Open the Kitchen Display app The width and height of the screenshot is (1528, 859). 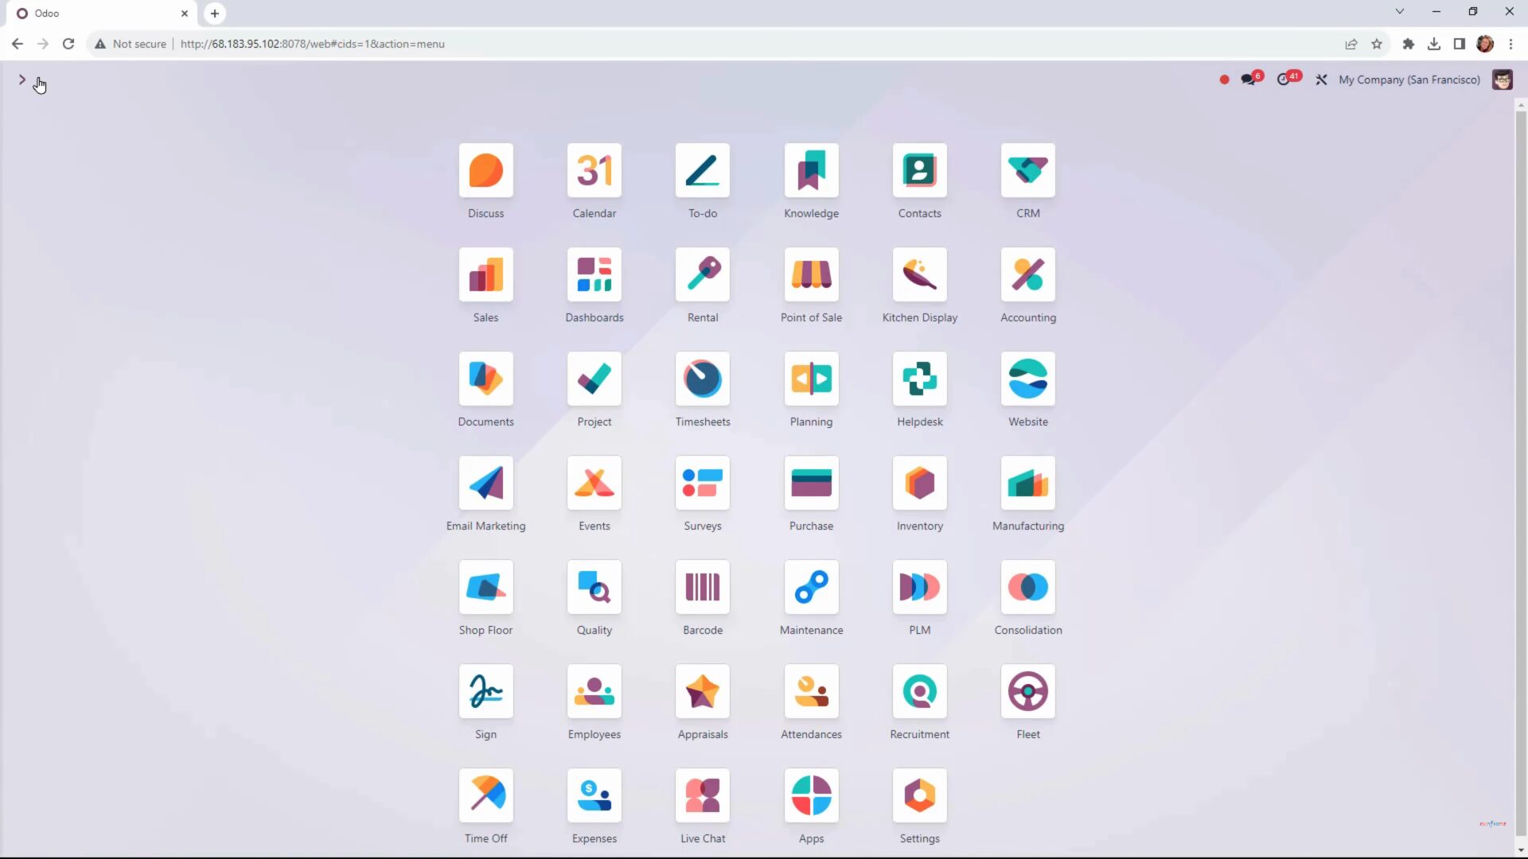(920, 274)
